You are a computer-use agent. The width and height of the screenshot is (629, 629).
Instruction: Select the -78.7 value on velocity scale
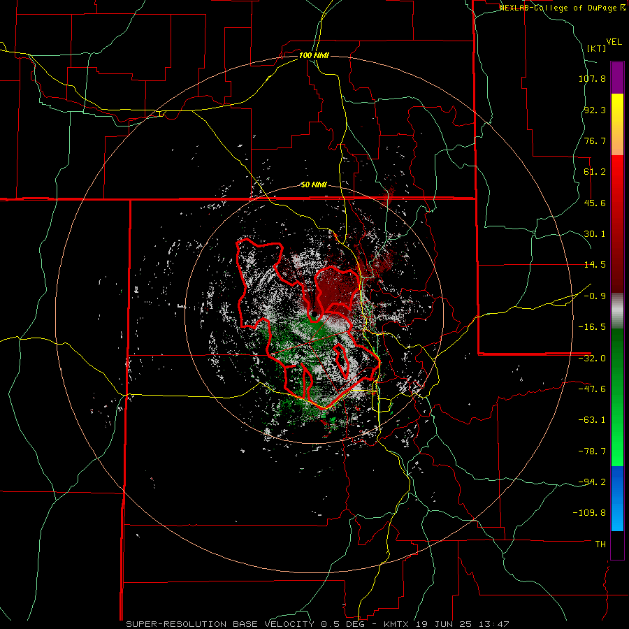point(592,451)
